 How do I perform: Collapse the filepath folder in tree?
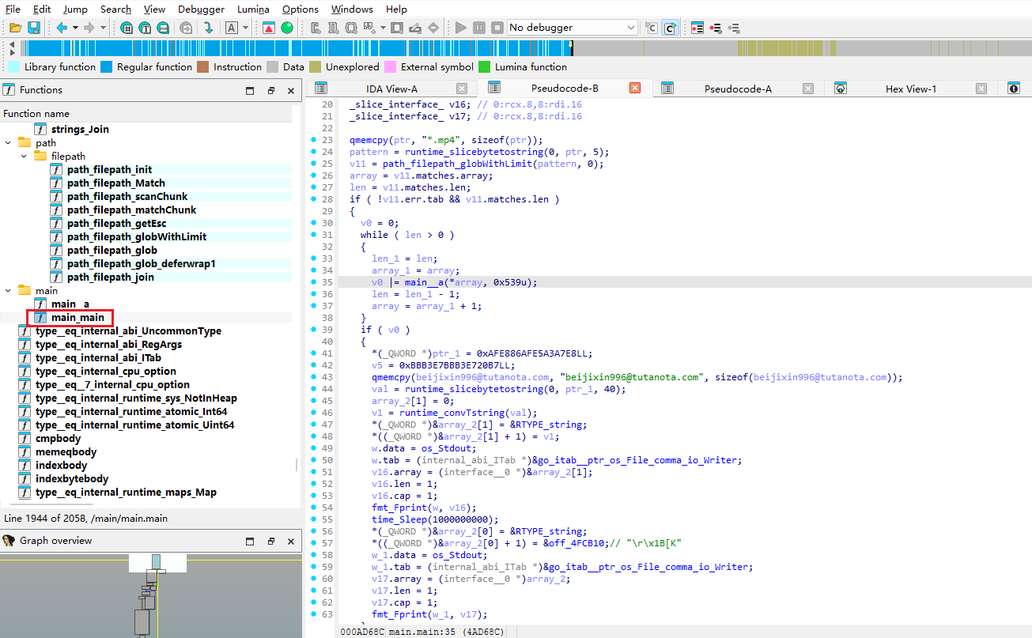24,157
